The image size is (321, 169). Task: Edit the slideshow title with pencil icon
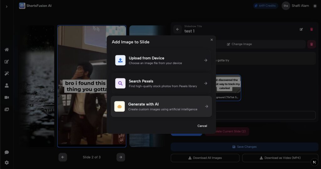301,29
